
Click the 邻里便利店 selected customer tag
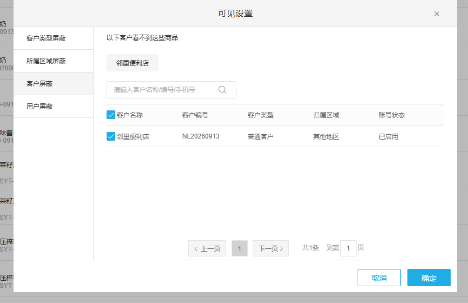pos(133,63)
